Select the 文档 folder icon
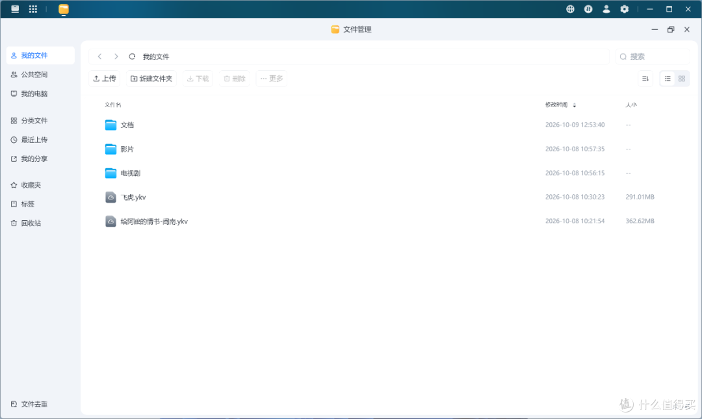 tap(110, 125)
